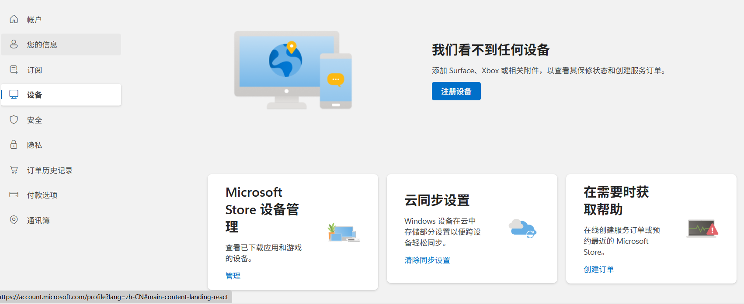This screenshot has width=744, height=304.
Task: Click the 云同步设置 card title
Action: (x=437, y=200)
